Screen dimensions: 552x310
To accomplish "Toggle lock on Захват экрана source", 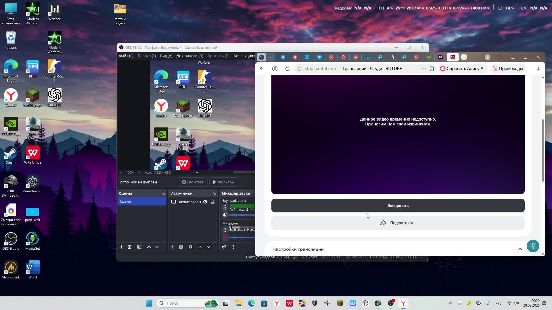I will click(213, 202).
